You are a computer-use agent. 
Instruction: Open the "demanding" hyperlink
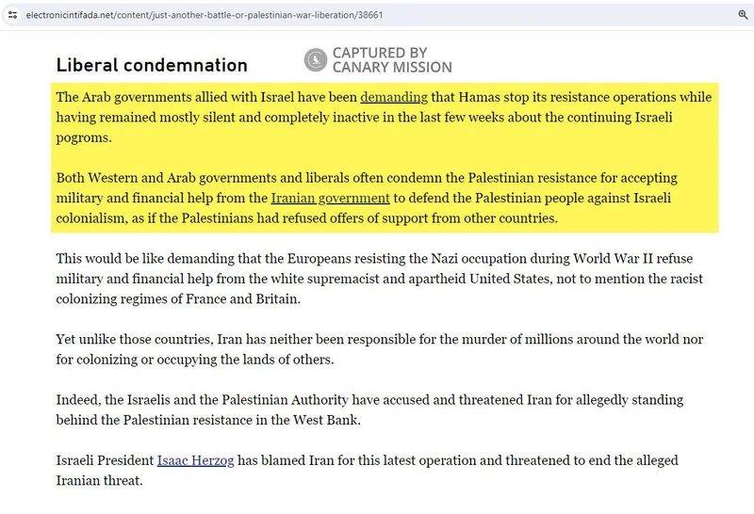pos(394,97)
